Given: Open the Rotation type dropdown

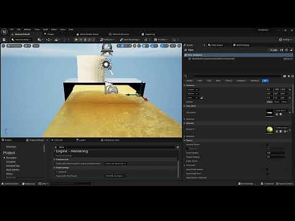Looking at the screenshot, I should click(193, 93).
